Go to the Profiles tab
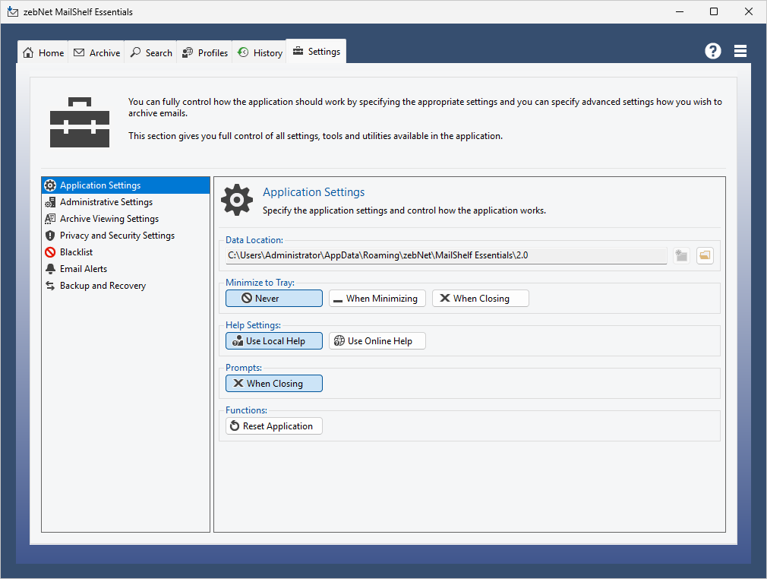The image size is (767, 579). click(x=205, y=52)
